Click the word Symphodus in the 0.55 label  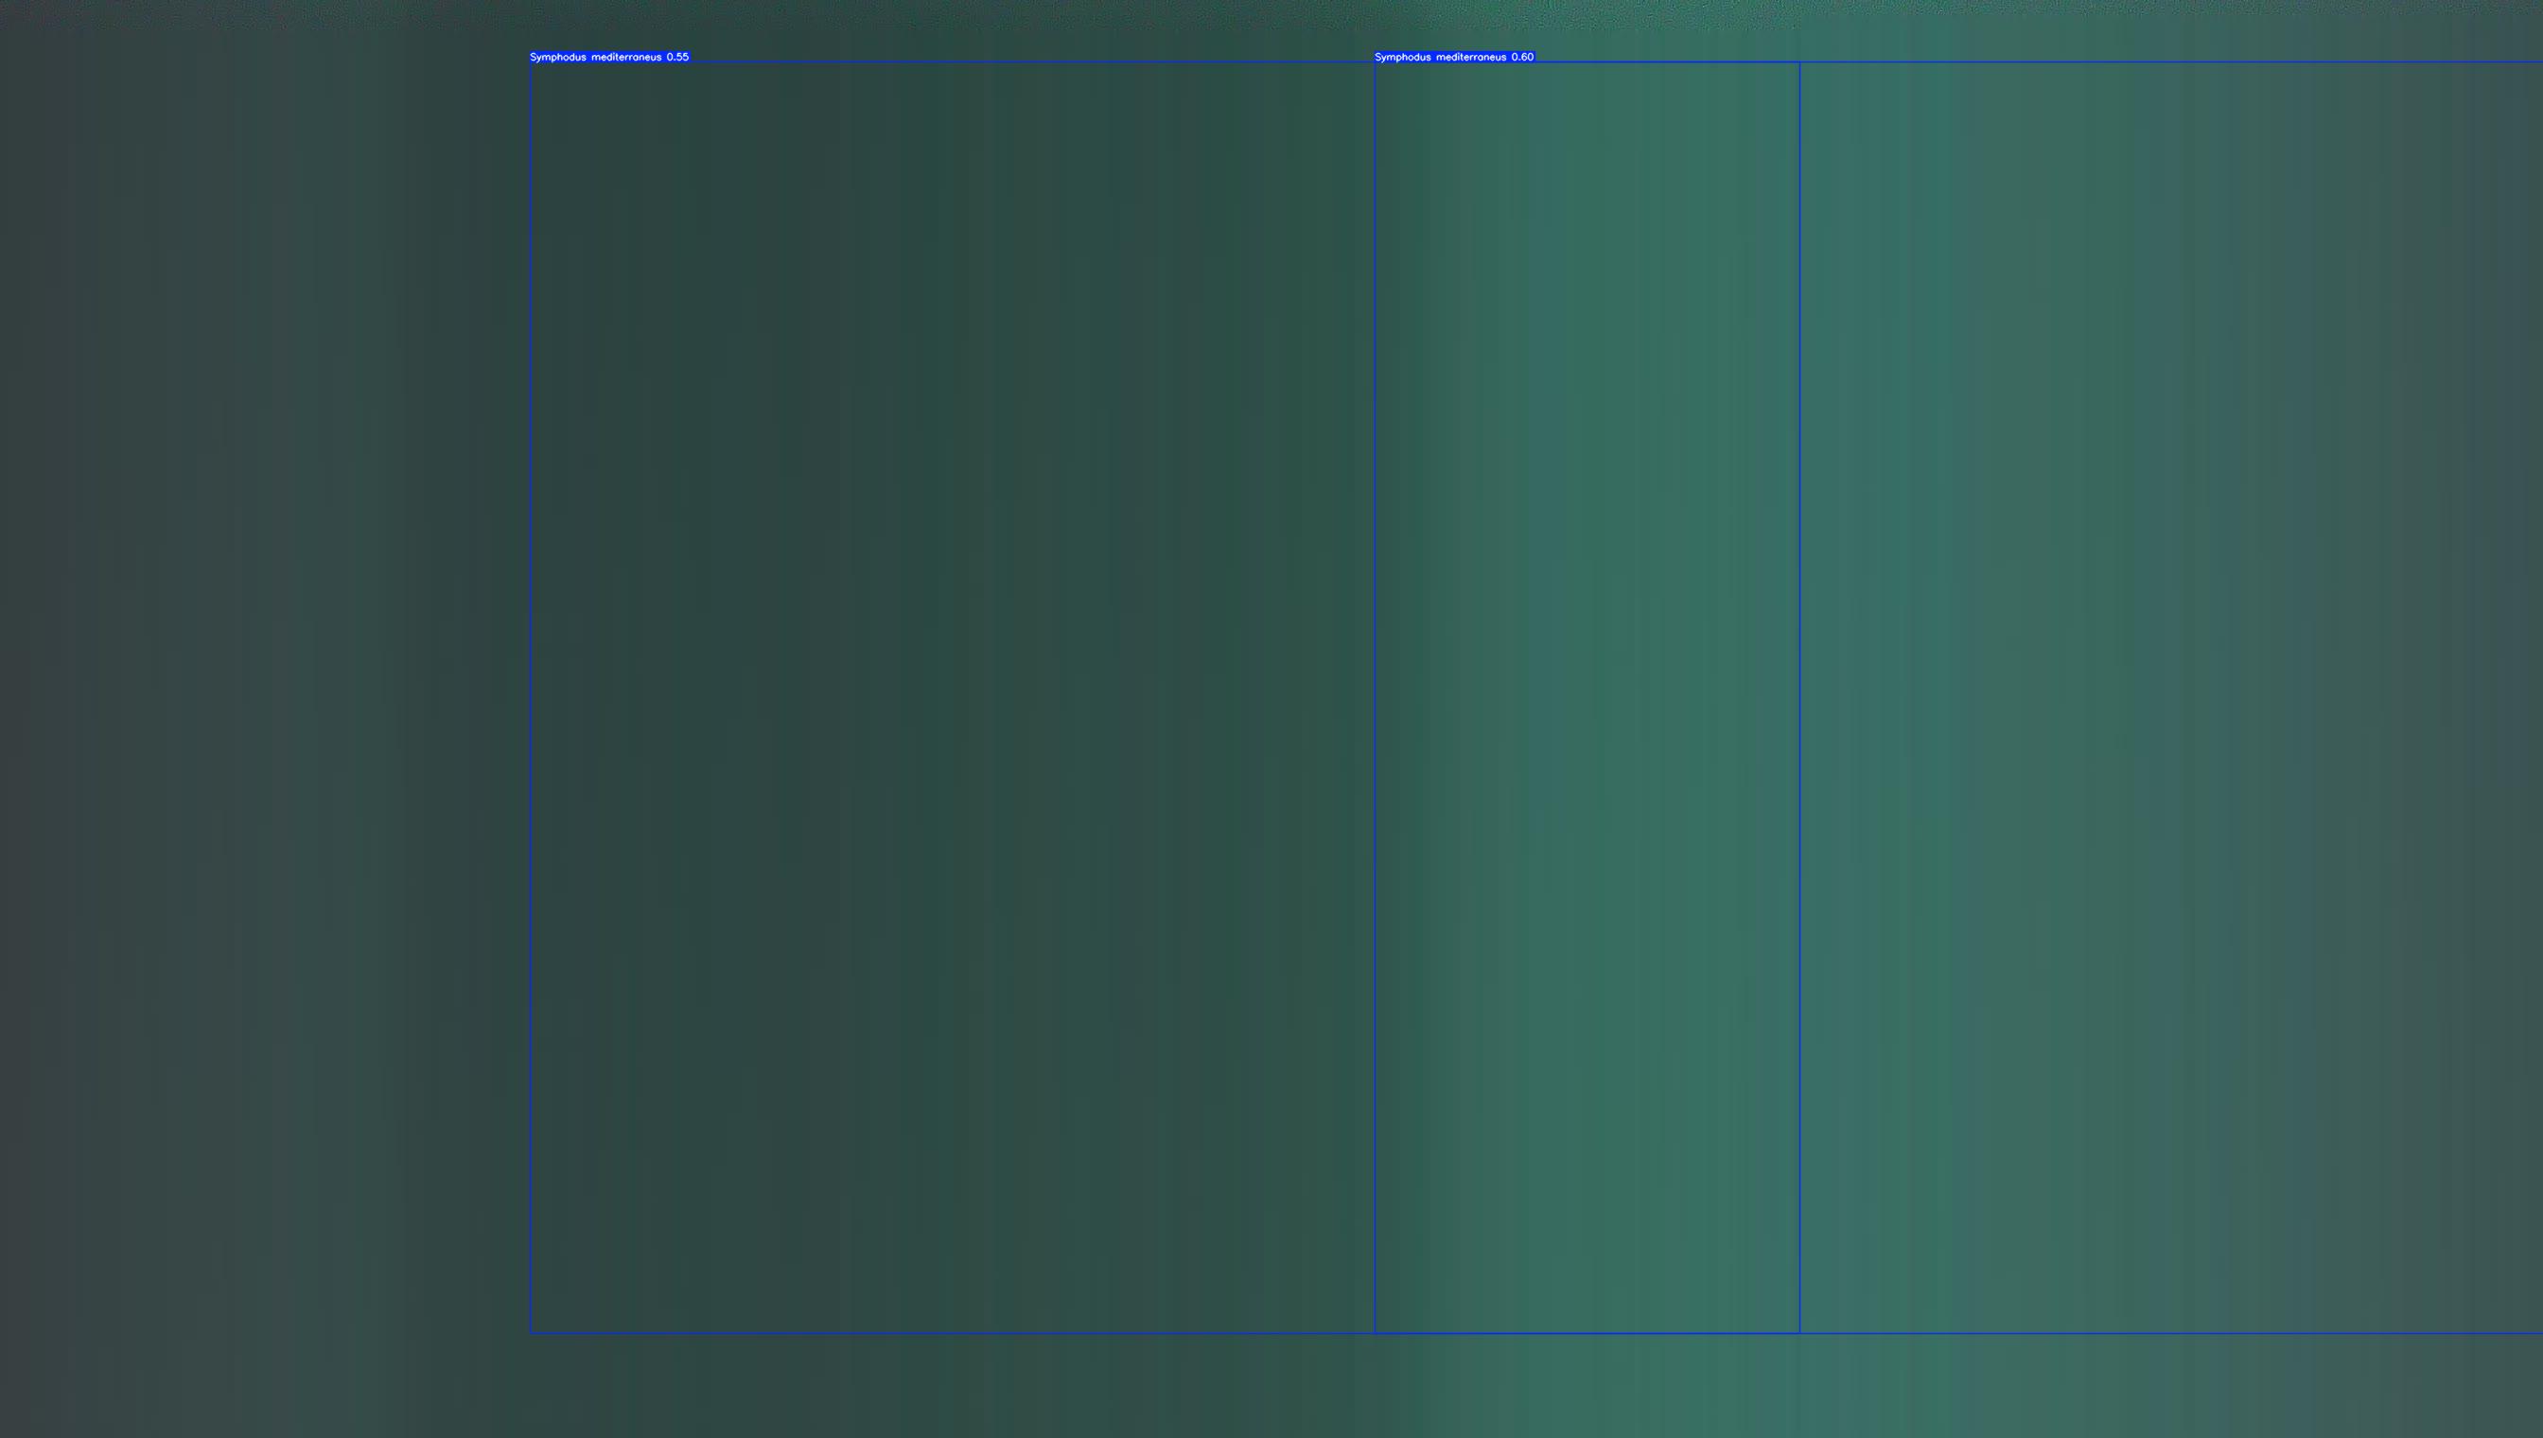coord(558,58)
